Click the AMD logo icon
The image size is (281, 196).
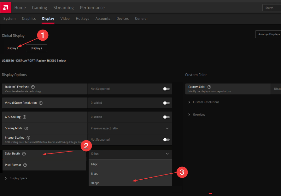6,8
